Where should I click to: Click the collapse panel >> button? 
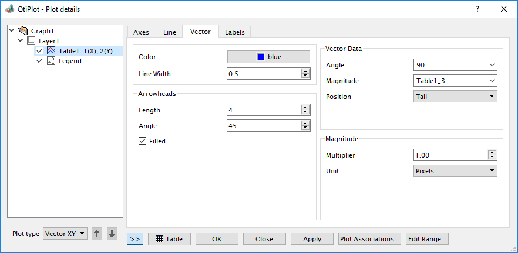135,238
